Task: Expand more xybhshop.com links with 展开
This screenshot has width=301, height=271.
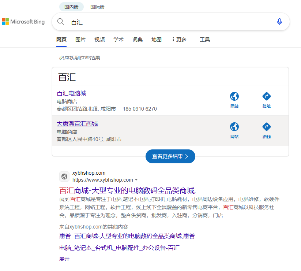Action: click(64, 259)
